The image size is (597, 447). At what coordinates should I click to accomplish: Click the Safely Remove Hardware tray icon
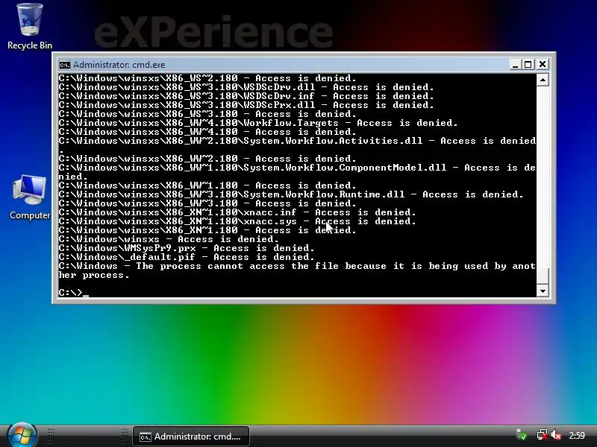click(522, 435)
